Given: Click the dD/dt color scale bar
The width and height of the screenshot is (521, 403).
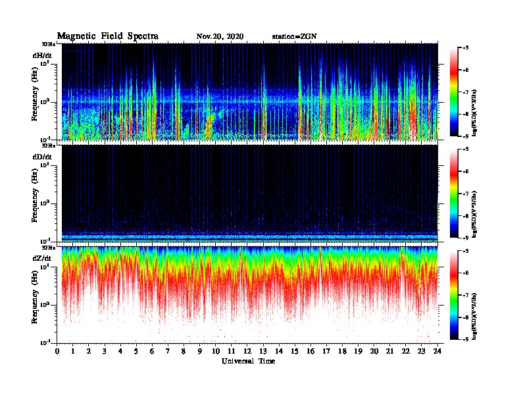Looking at the screenshot, I should (x=454, y=193).
